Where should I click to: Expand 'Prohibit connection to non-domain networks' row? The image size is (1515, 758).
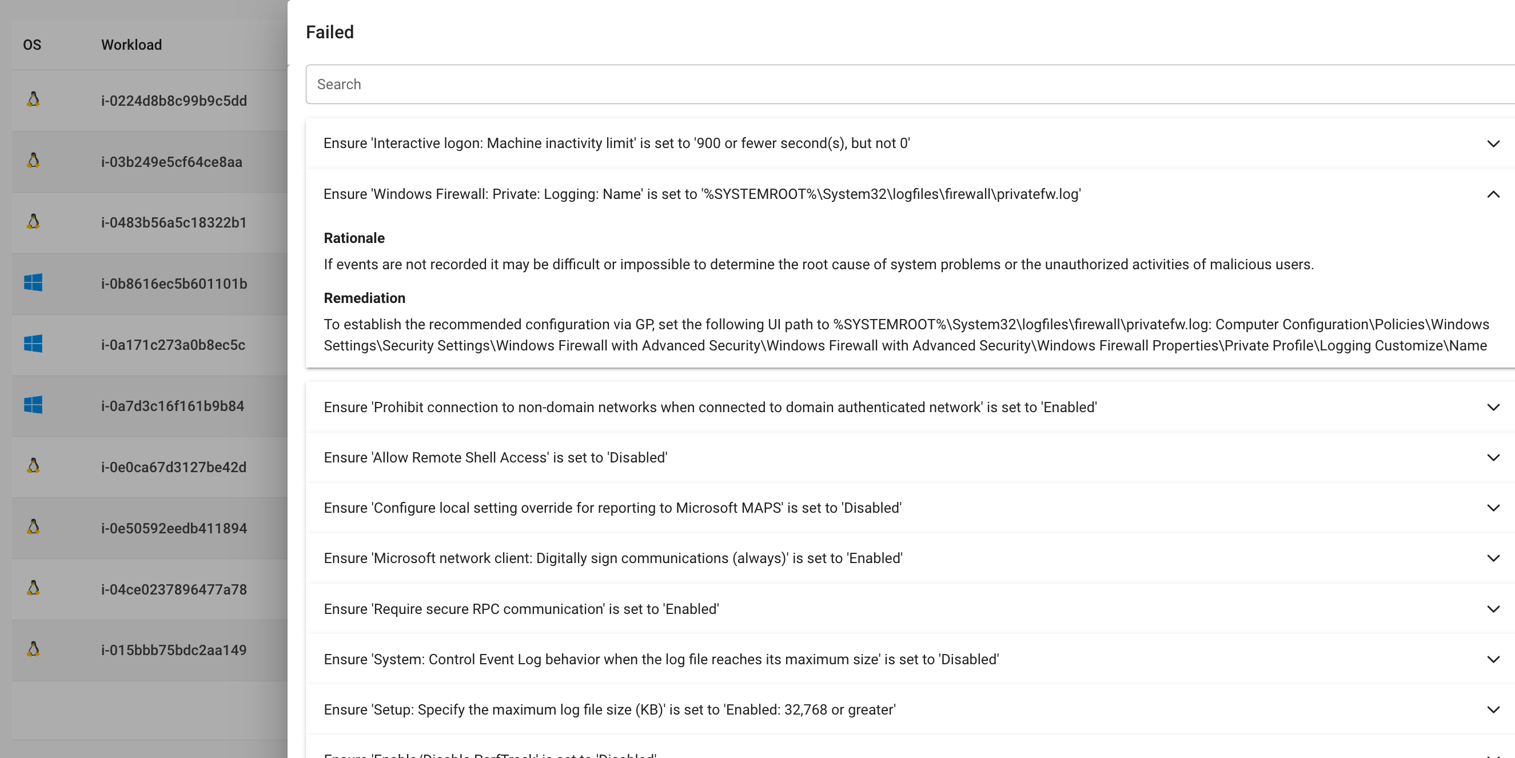(1493, 407)
